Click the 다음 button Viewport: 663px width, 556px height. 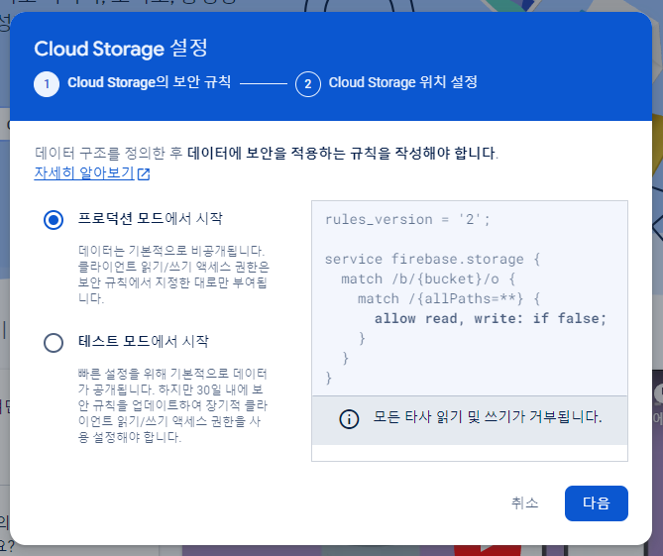597,503
